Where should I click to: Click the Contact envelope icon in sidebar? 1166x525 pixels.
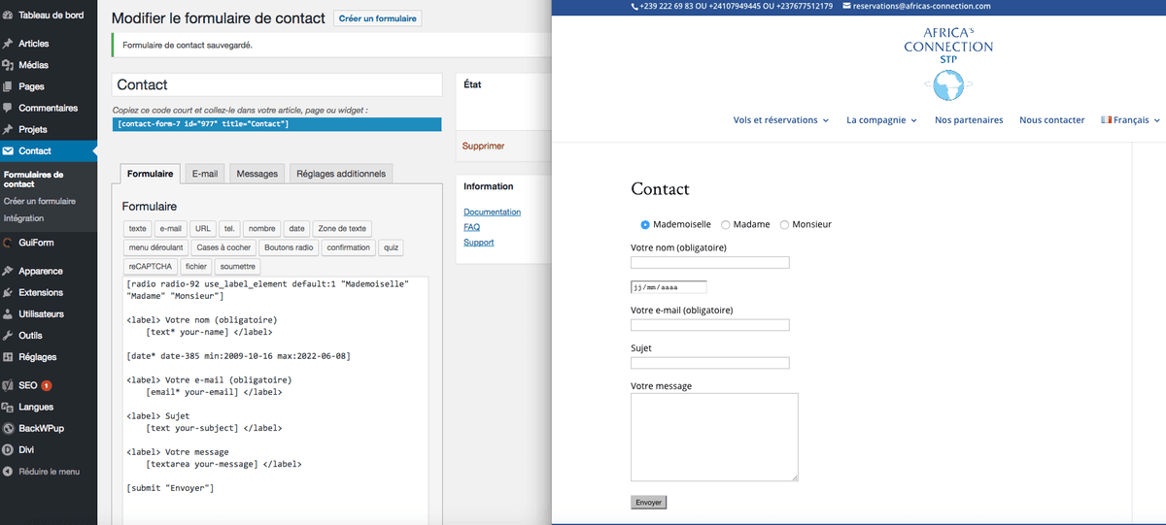[8, 150]
